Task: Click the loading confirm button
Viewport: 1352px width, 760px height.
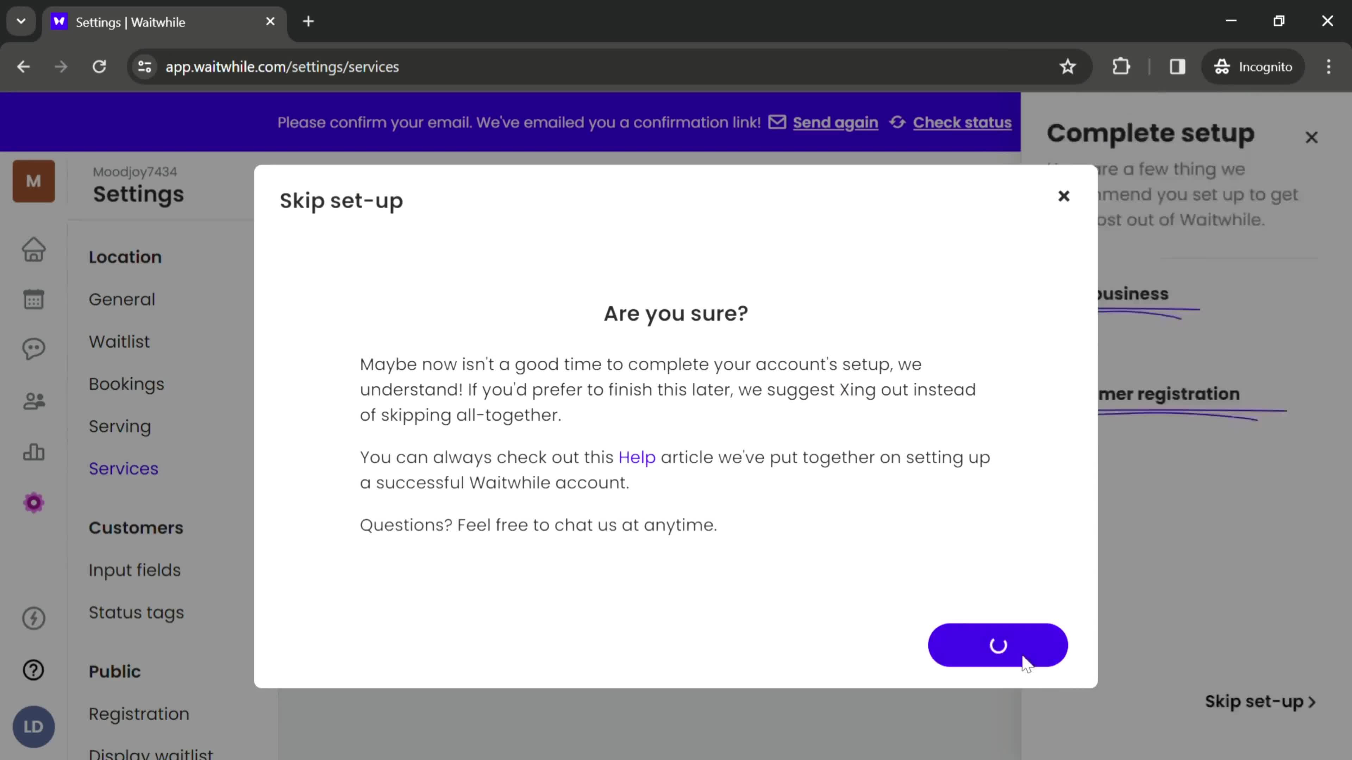Action: click(x=998, y=645)
